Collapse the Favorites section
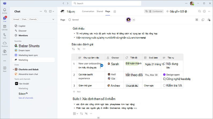The width and height of the screenshot is (213, 119). click(x=18, y=41)
